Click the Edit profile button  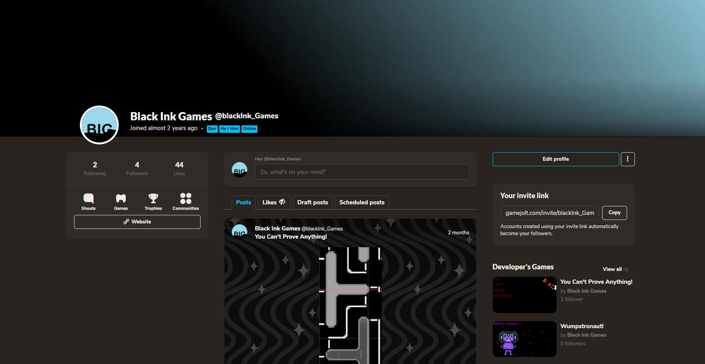(x=555, y=159)
